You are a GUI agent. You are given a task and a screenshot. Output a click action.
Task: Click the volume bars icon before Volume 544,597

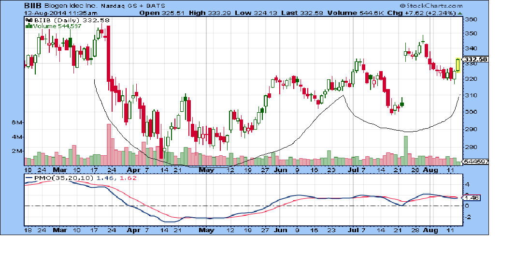(x=29, y=26)
